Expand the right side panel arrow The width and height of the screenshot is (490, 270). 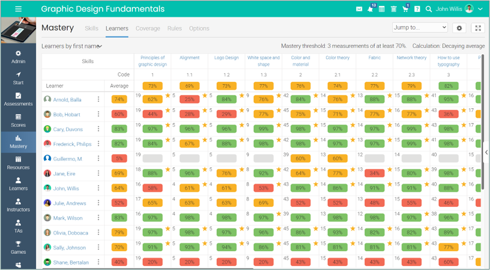click(x=486, y=153)
